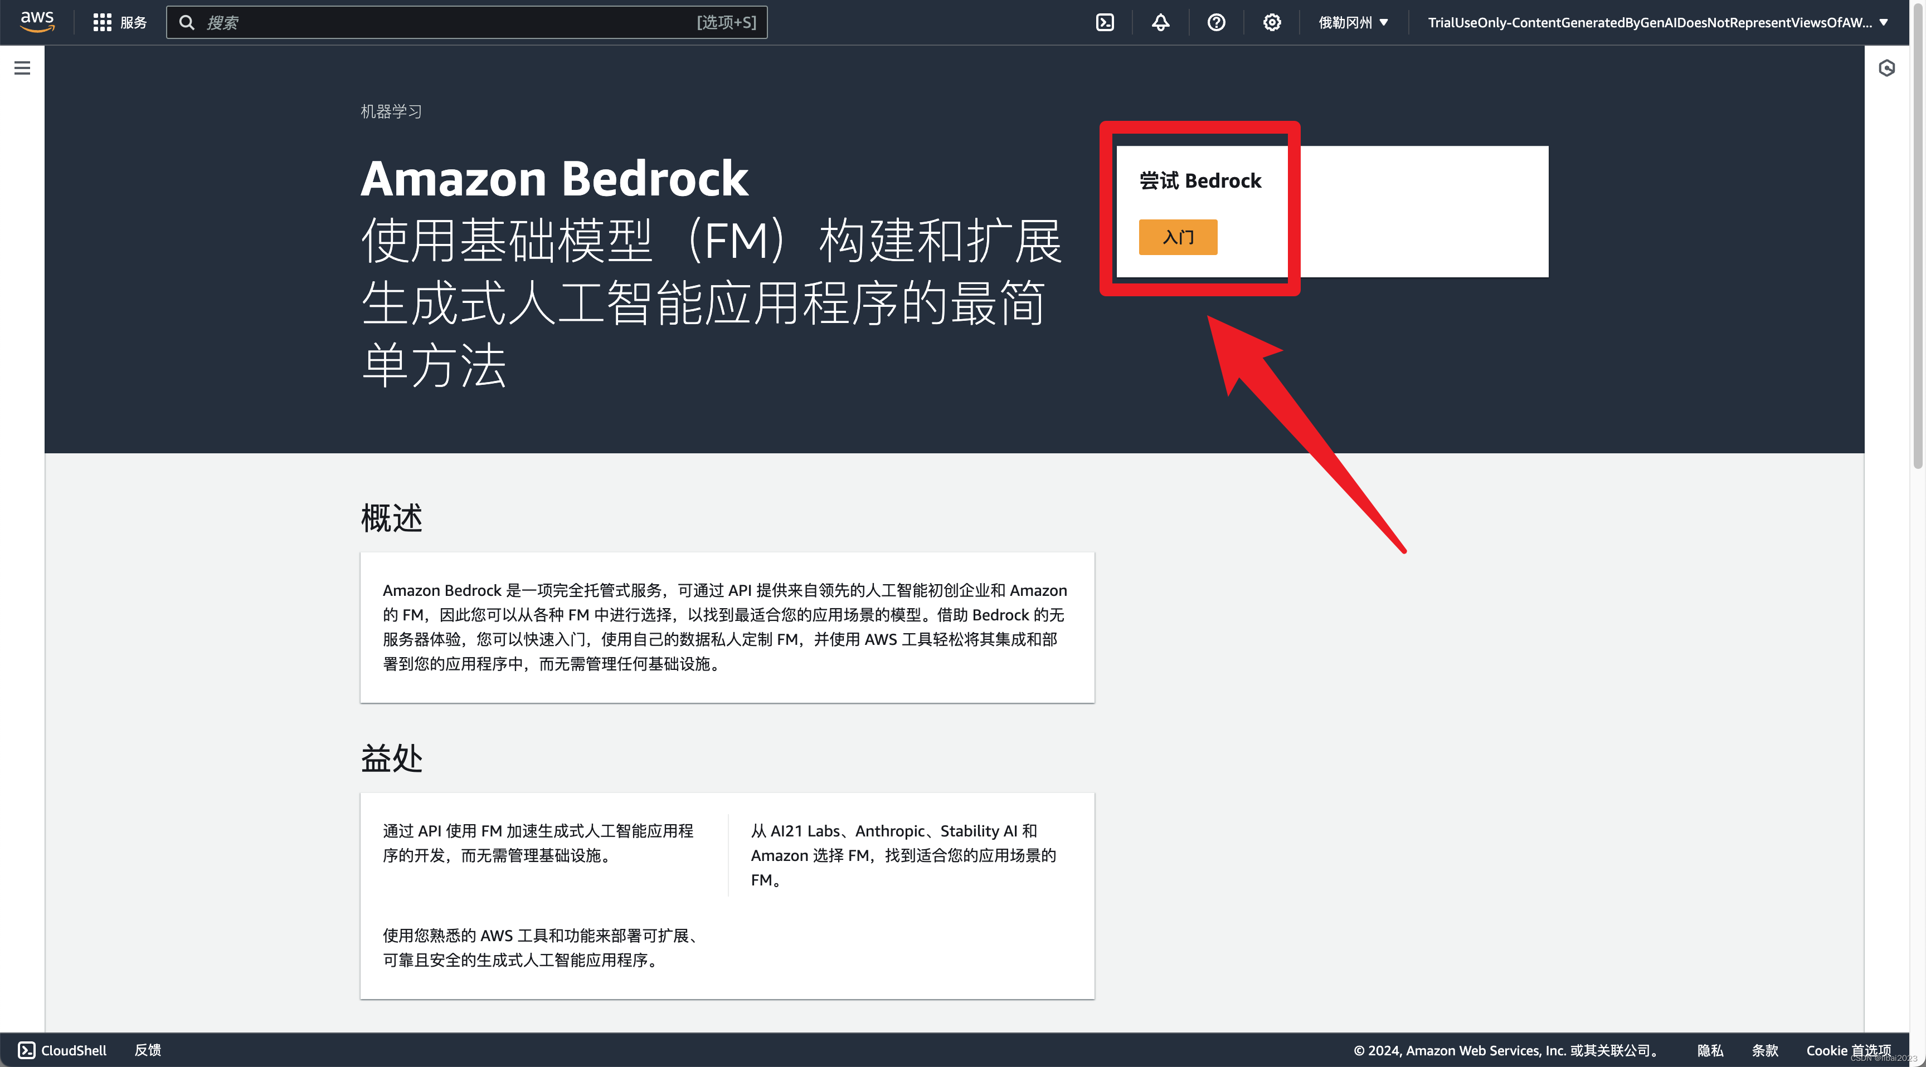Click the 服务 menu label

(x=133, y=22)
